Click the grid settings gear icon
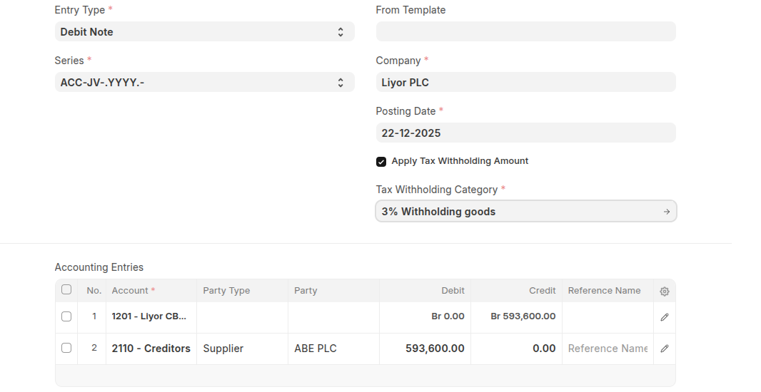The width and height of the screenshot is (761, 392). click(665, 291)
